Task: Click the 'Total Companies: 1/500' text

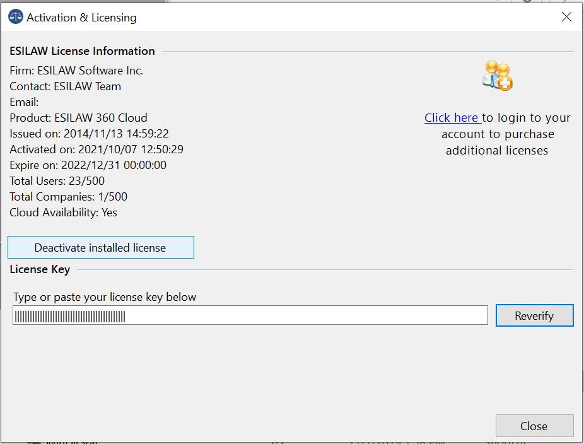Action: point(69,197)
